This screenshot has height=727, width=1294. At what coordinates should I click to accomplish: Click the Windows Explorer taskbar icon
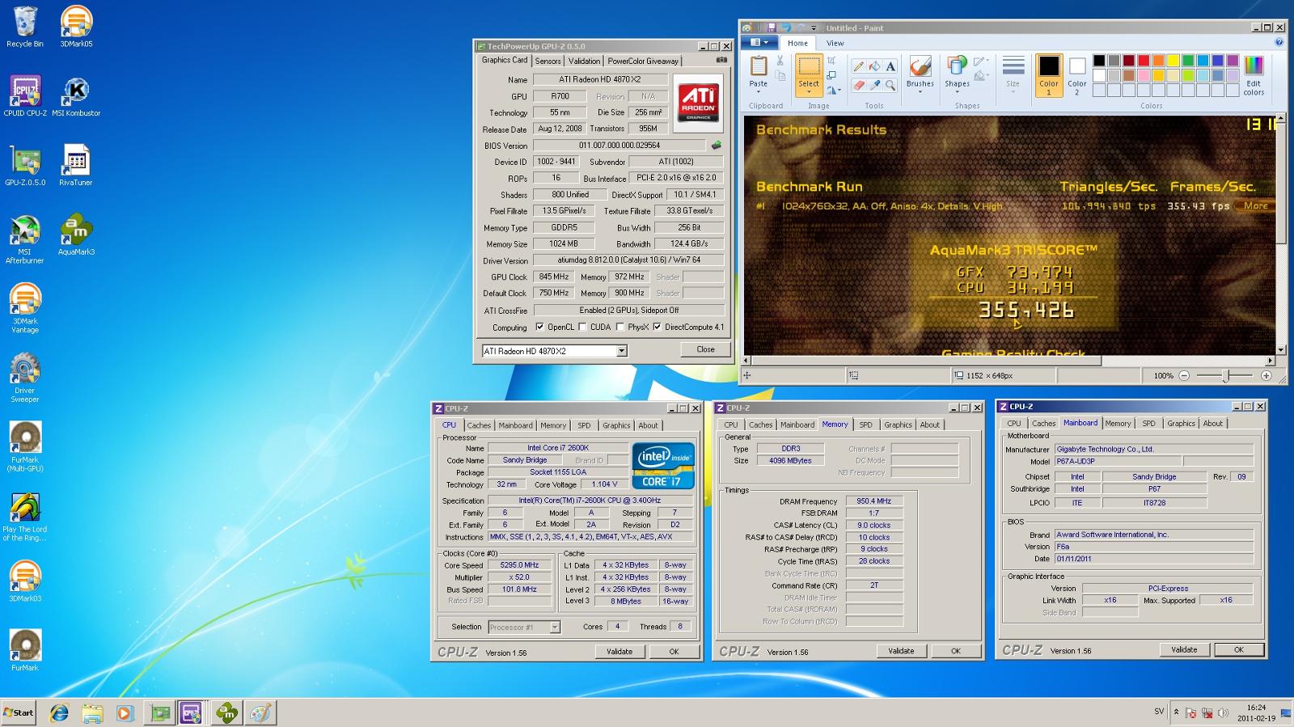(x=92, y=712)
